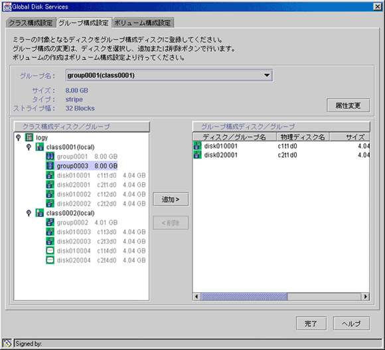Click the disk010004 unconnected disk icon
385x350 pixels.
(50, 251)
